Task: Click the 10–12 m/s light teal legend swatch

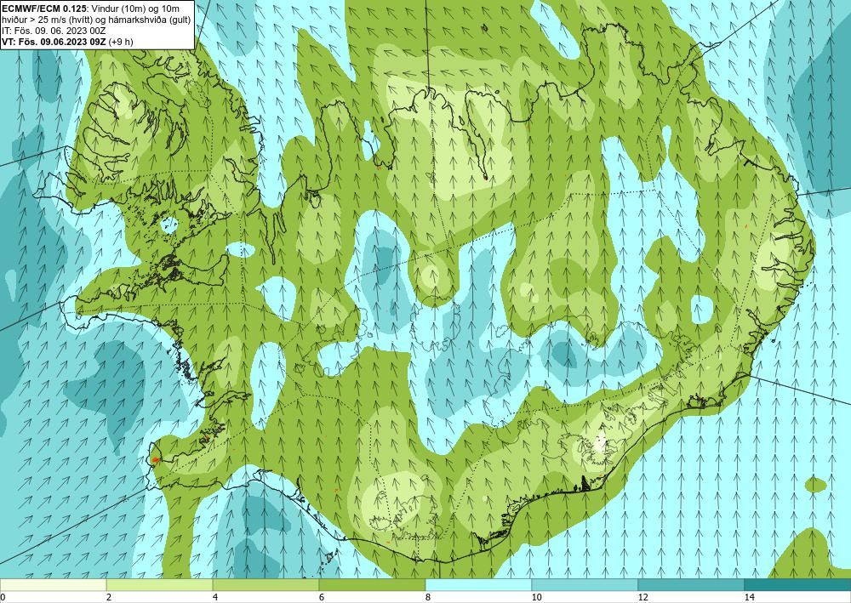Action: coord(585,584)
